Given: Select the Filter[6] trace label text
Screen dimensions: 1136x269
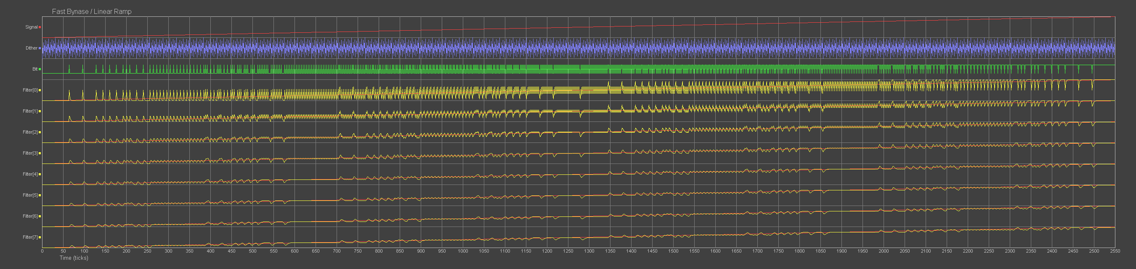Looking at the screenshot, I should tap(30, 216).
